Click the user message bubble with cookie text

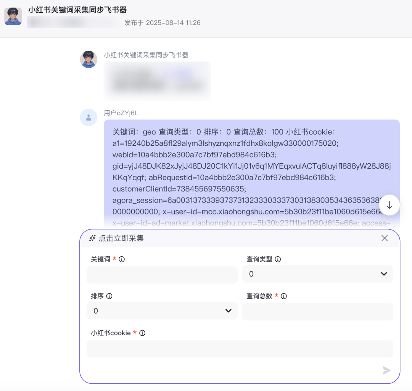pyautogui.click(x=252, y=174)
